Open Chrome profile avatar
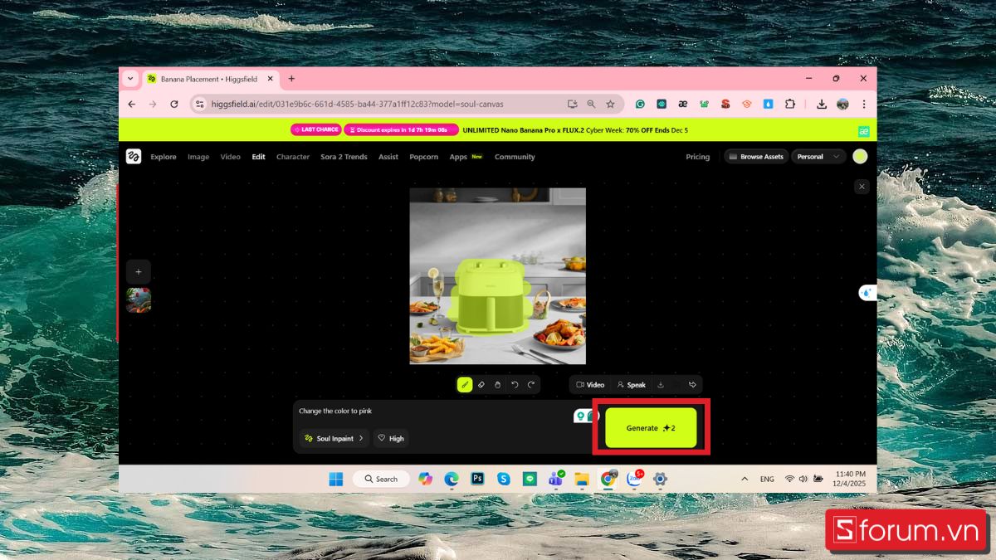The image size is (996, 560). tap(842, 104)
